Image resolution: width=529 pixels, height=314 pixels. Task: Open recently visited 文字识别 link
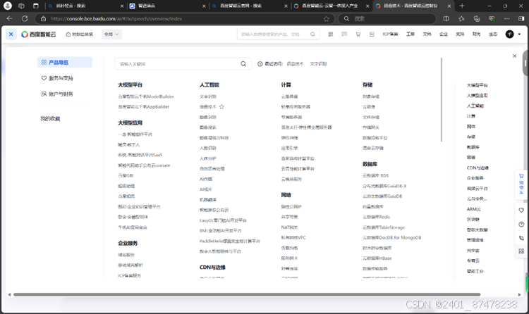pyautogui.click(x=318, y=63)
